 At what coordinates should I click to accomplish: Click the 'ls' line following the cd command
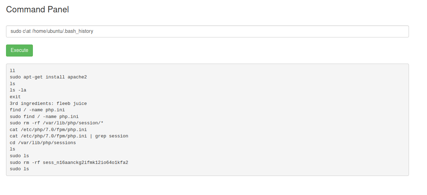point(13,149)
